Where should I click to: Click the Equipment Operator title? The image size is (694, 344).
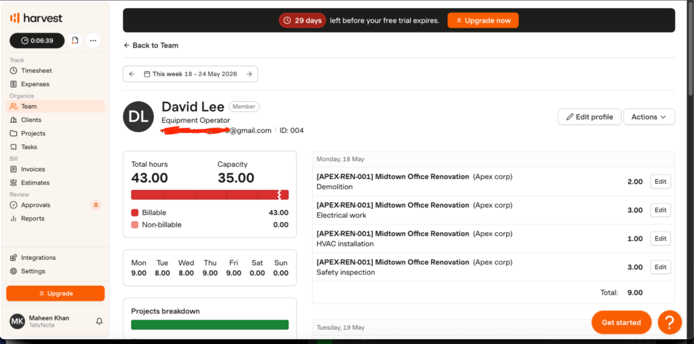196,120
